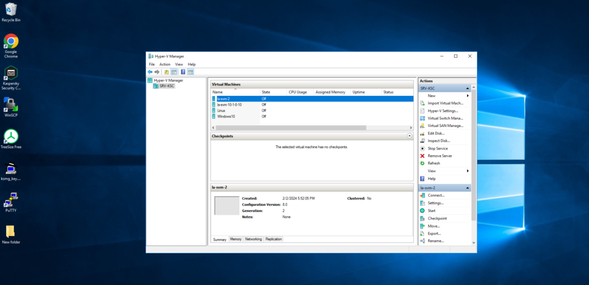Select PuTTY desktop shortcut
Image resolution: width=589 pixels, height=285 pixels.
pyautogui.click(x=11, y=202)
